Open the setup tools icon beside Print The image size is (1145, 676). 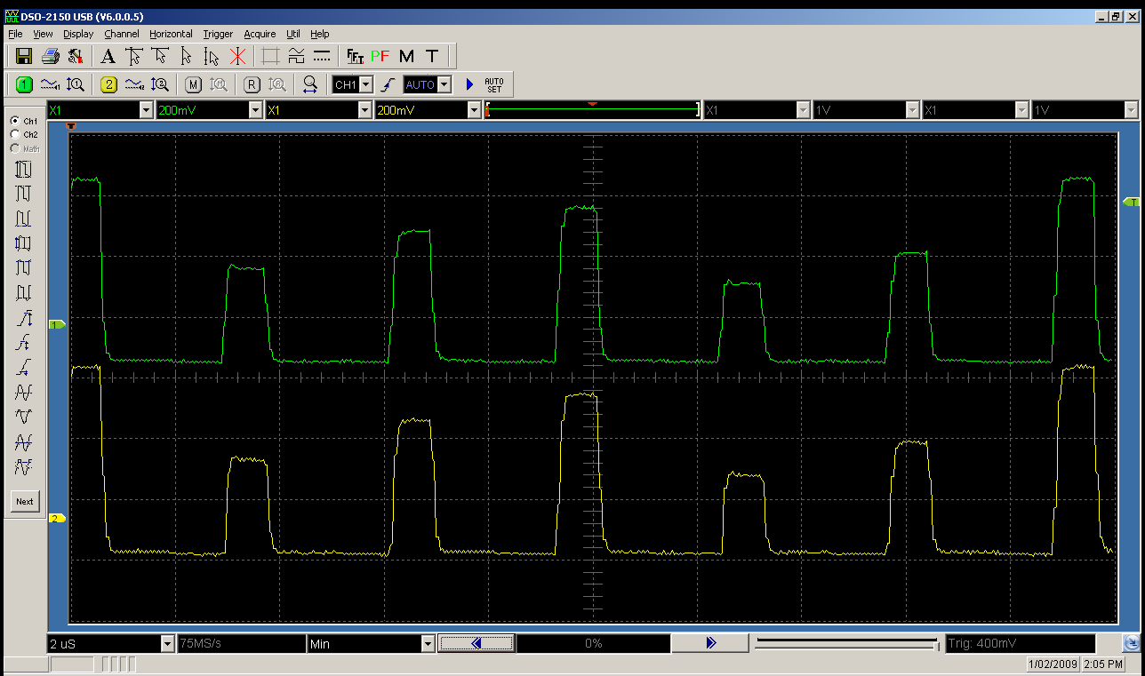pyautogui.click(x=76, y=57)
